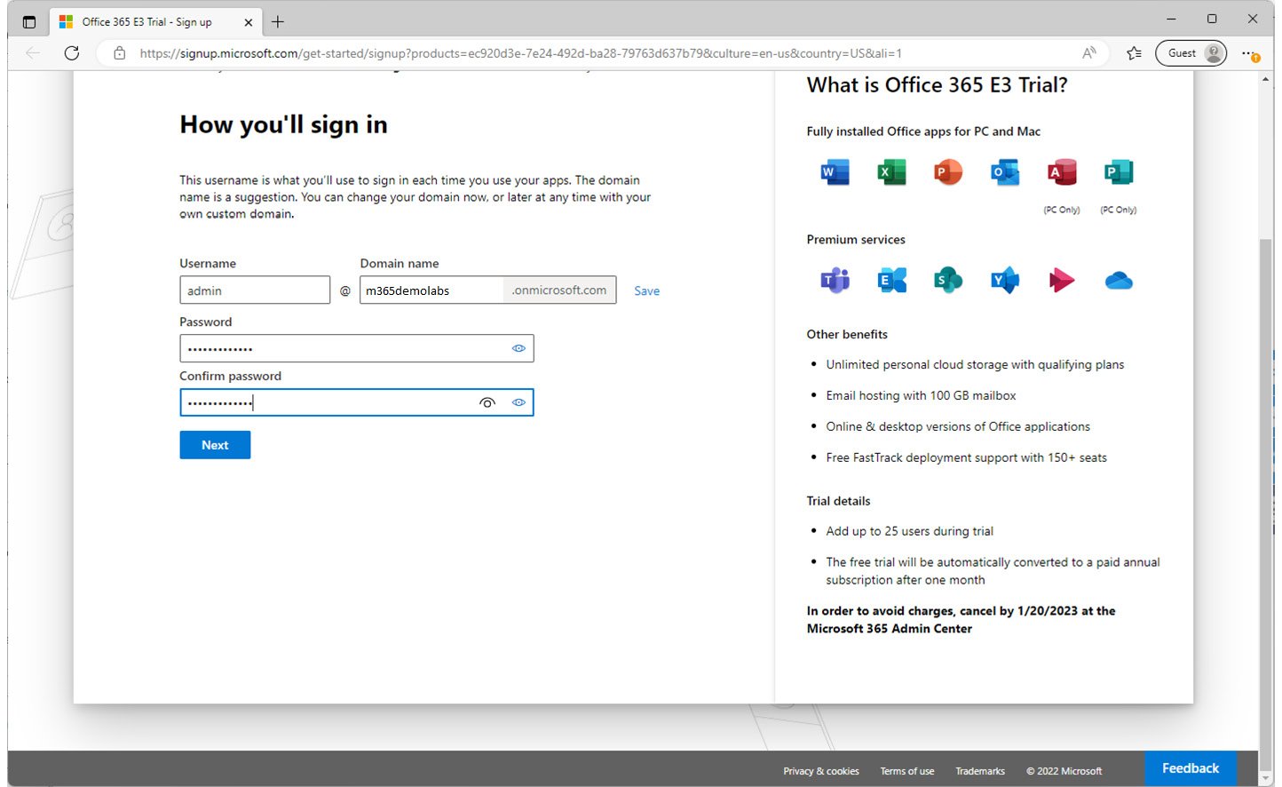Open the Feedback button
The height and width of the screenshot is (787, 1282).
tap(1191, 768)
